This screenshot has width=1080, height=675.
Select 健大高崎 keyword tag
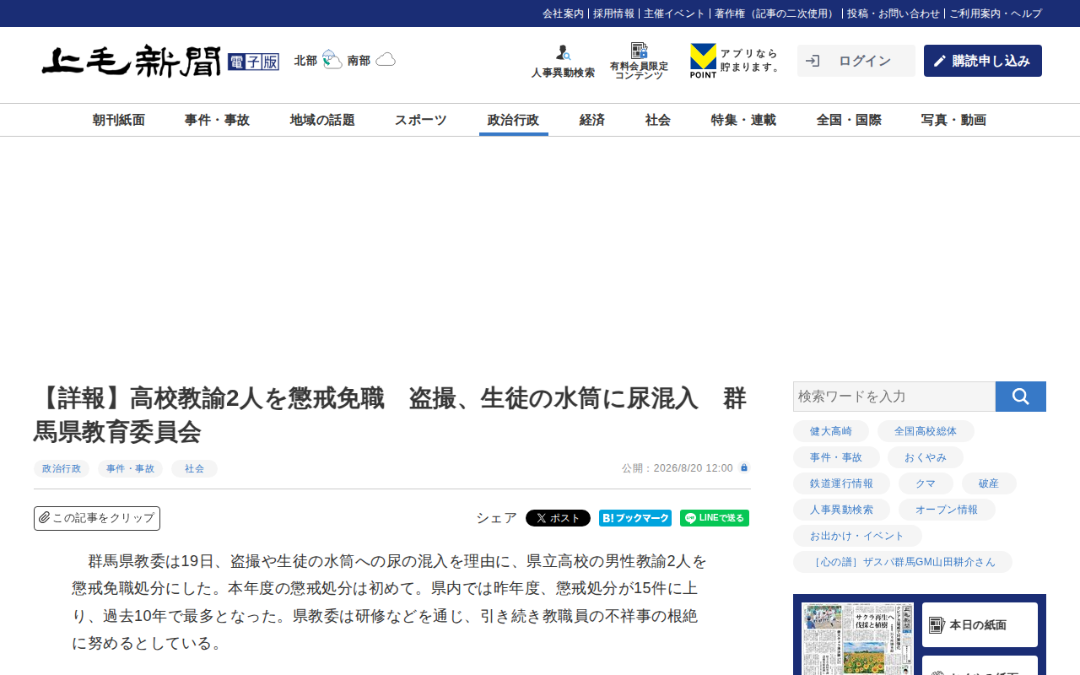click(x=831, y=431)
